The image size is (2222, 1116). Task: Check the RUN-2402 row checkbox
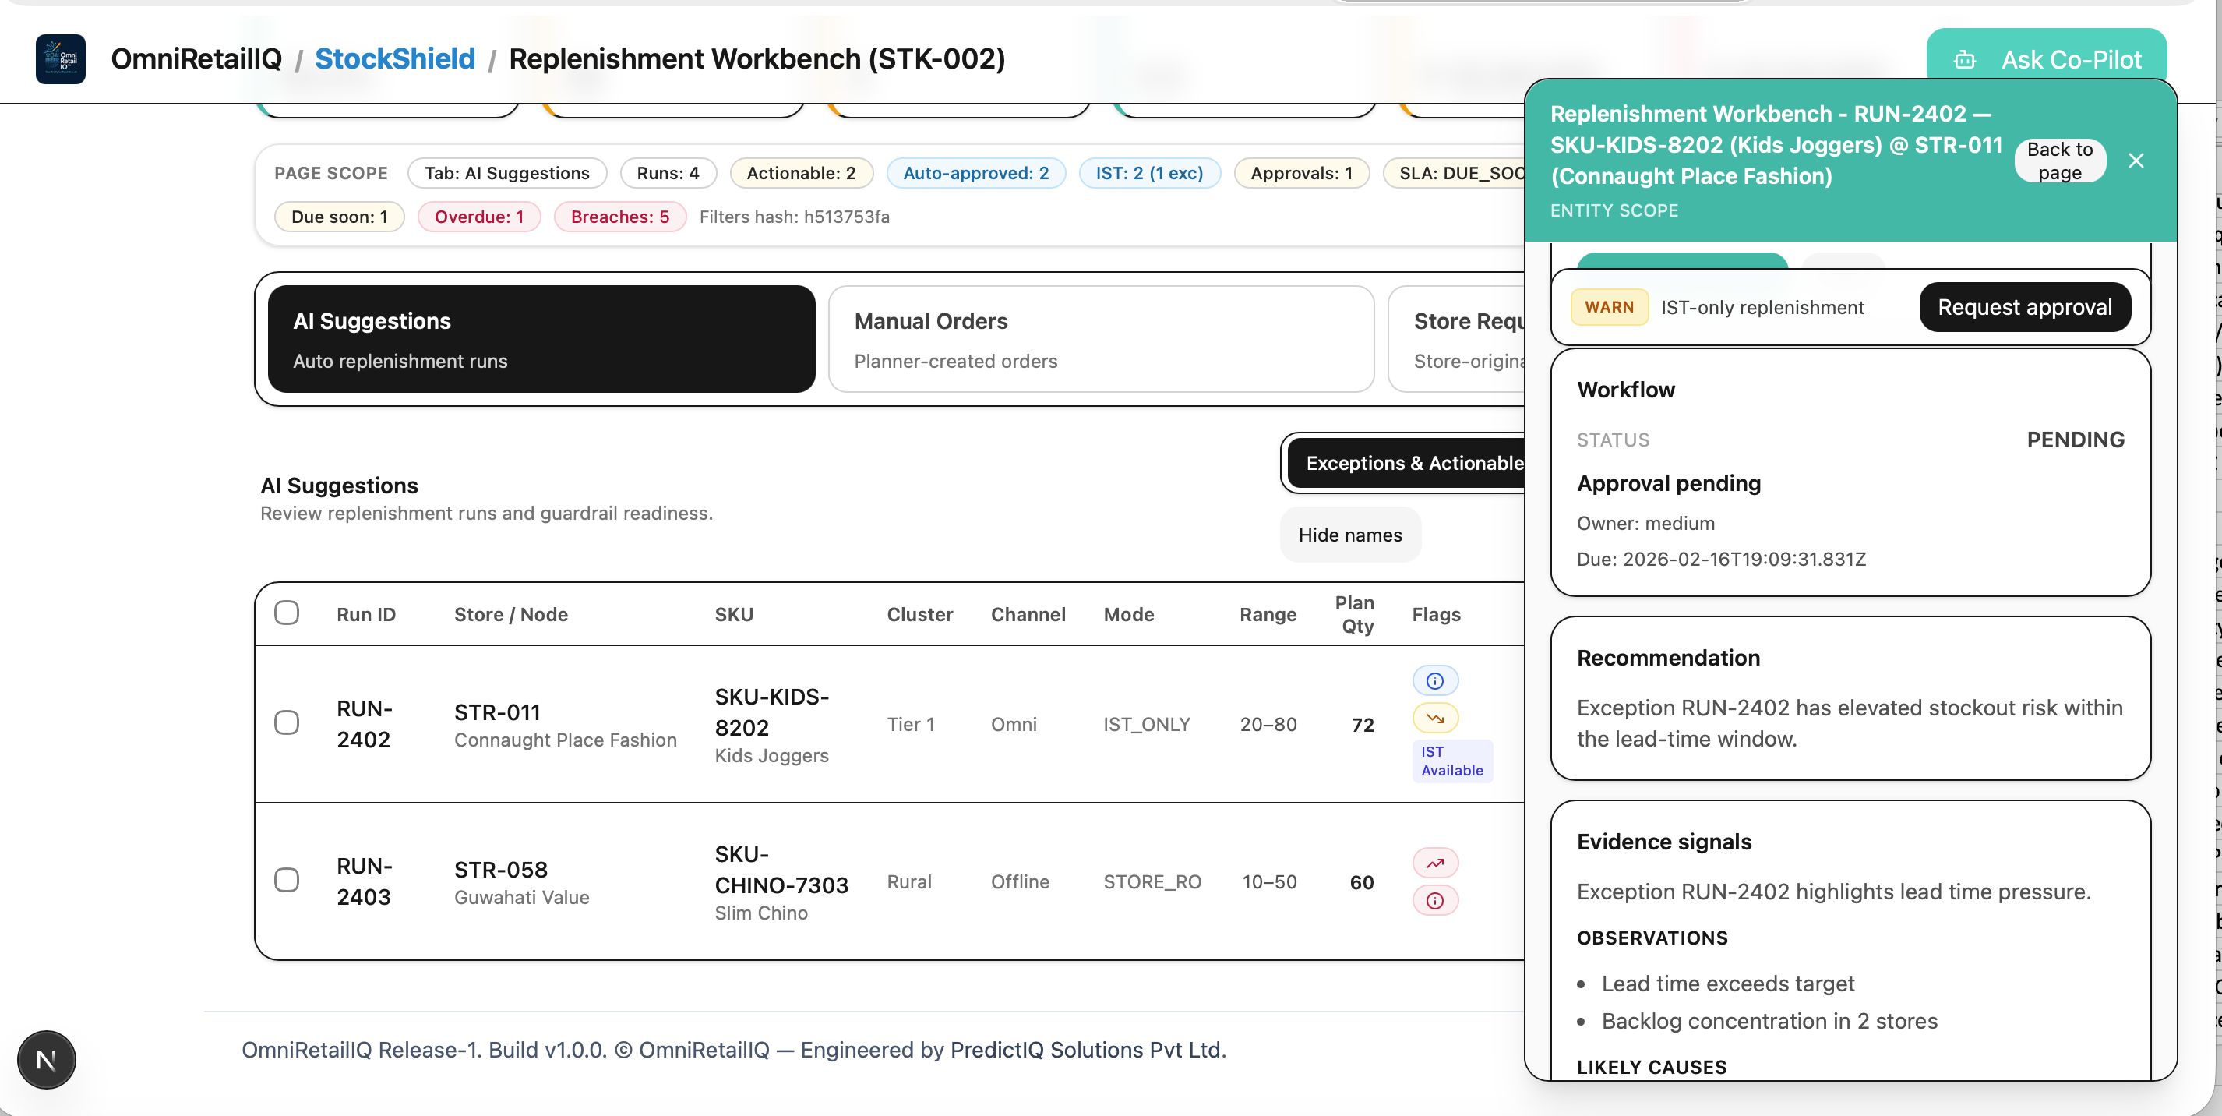click(287, 722)
